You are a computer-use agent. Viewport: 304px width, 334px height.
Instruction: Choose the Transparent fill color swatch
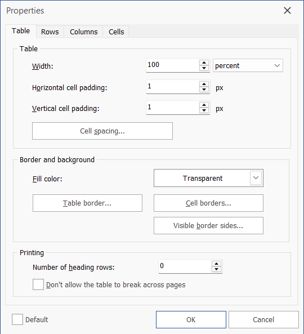(202, 178)
